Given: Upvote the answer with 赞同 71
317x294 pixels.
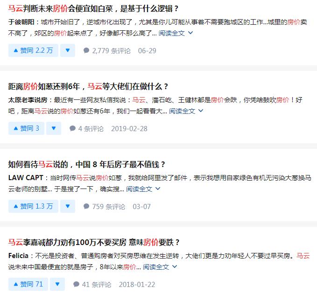Looking at the screenshot, I should click(x=28, y=284).
